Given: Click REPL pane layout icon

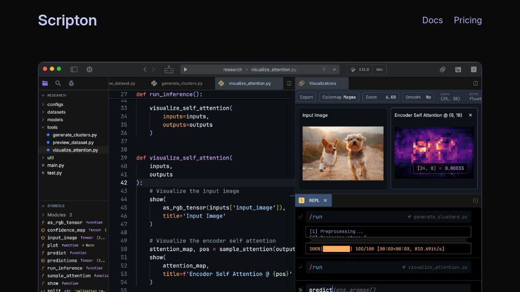Looking at the screenshot, I should tap(476, 200).
